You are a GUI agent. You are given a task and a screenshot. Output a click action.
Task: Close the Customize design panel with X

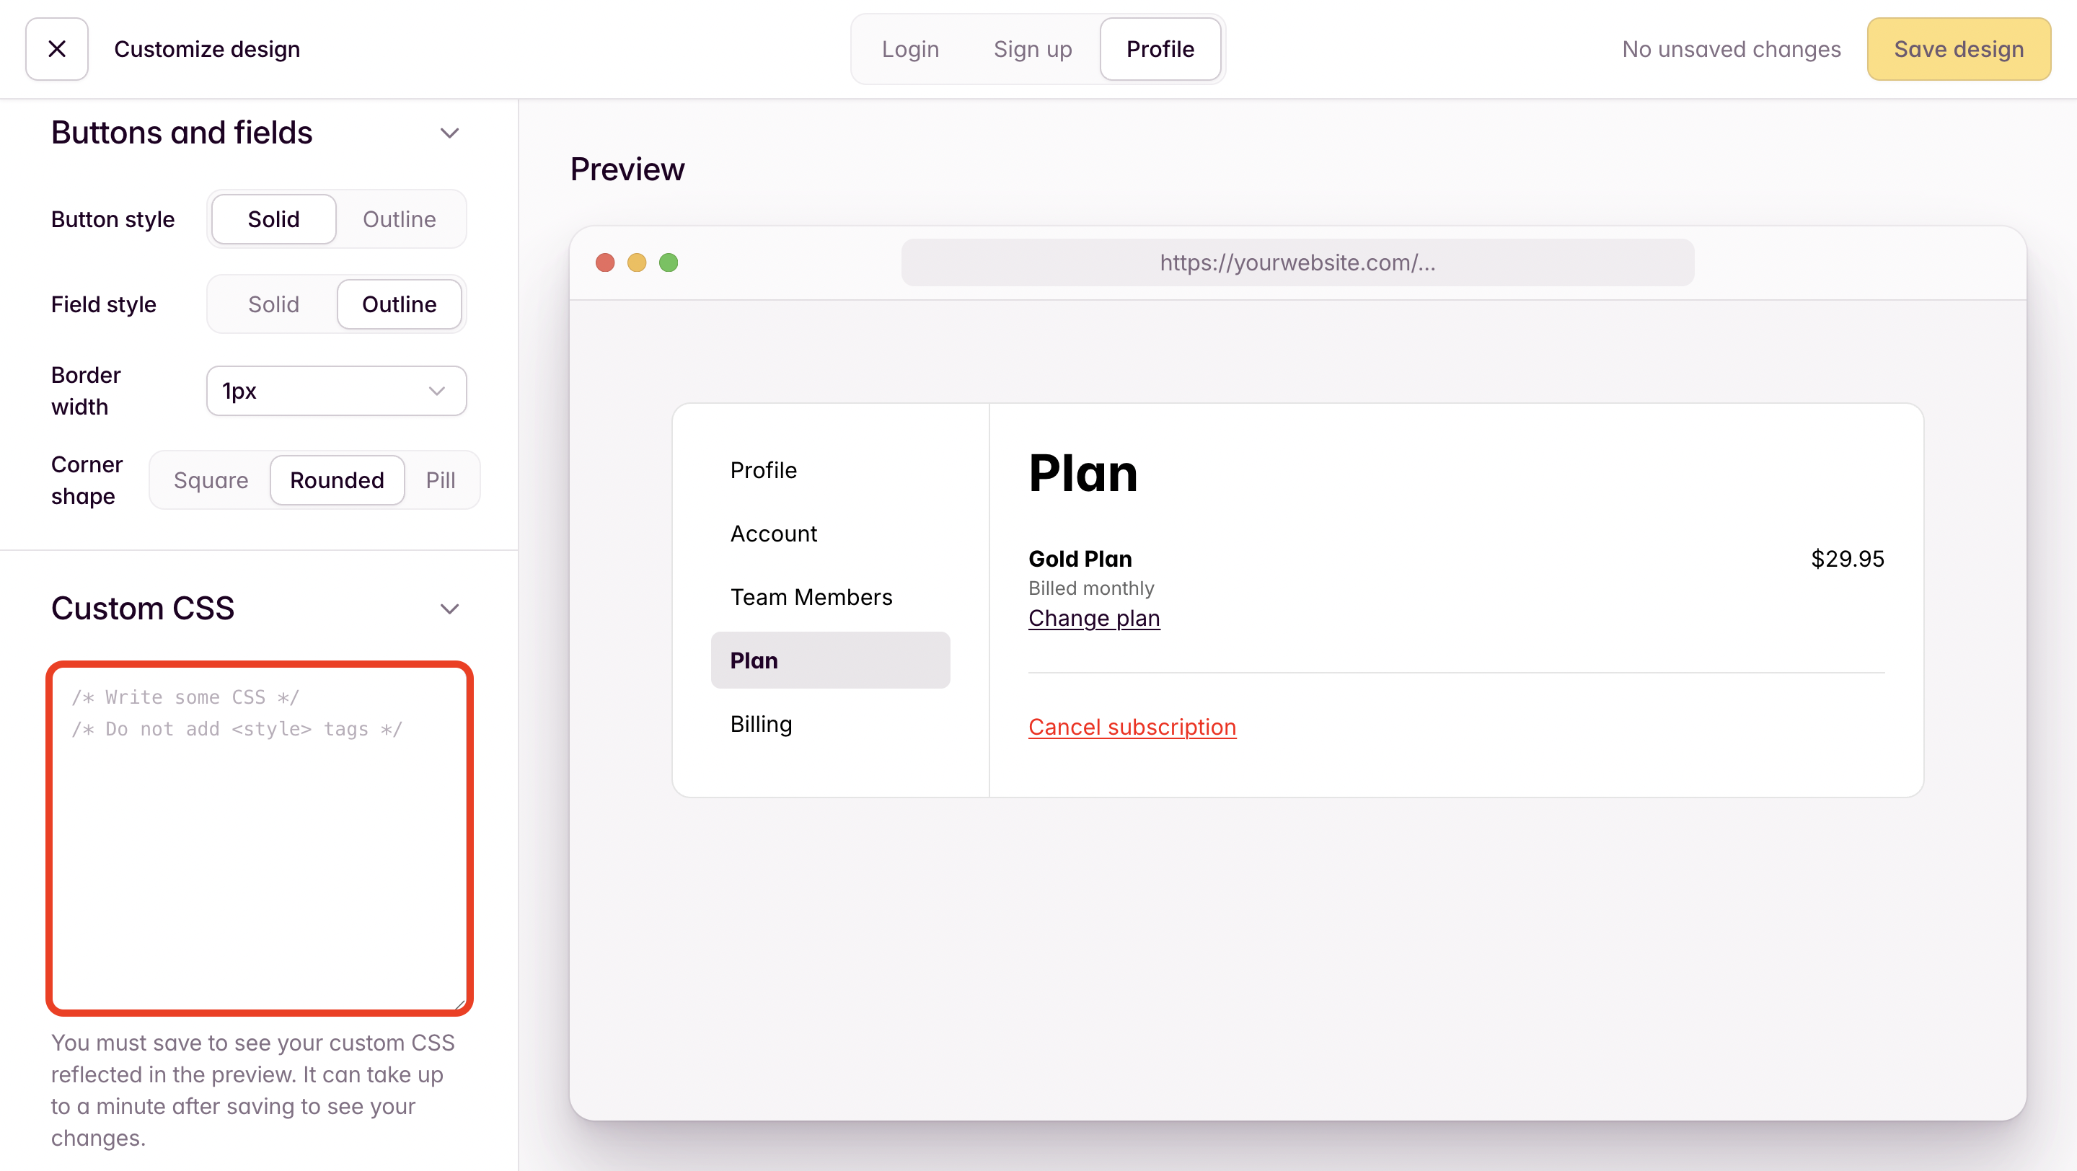(56, 49)
